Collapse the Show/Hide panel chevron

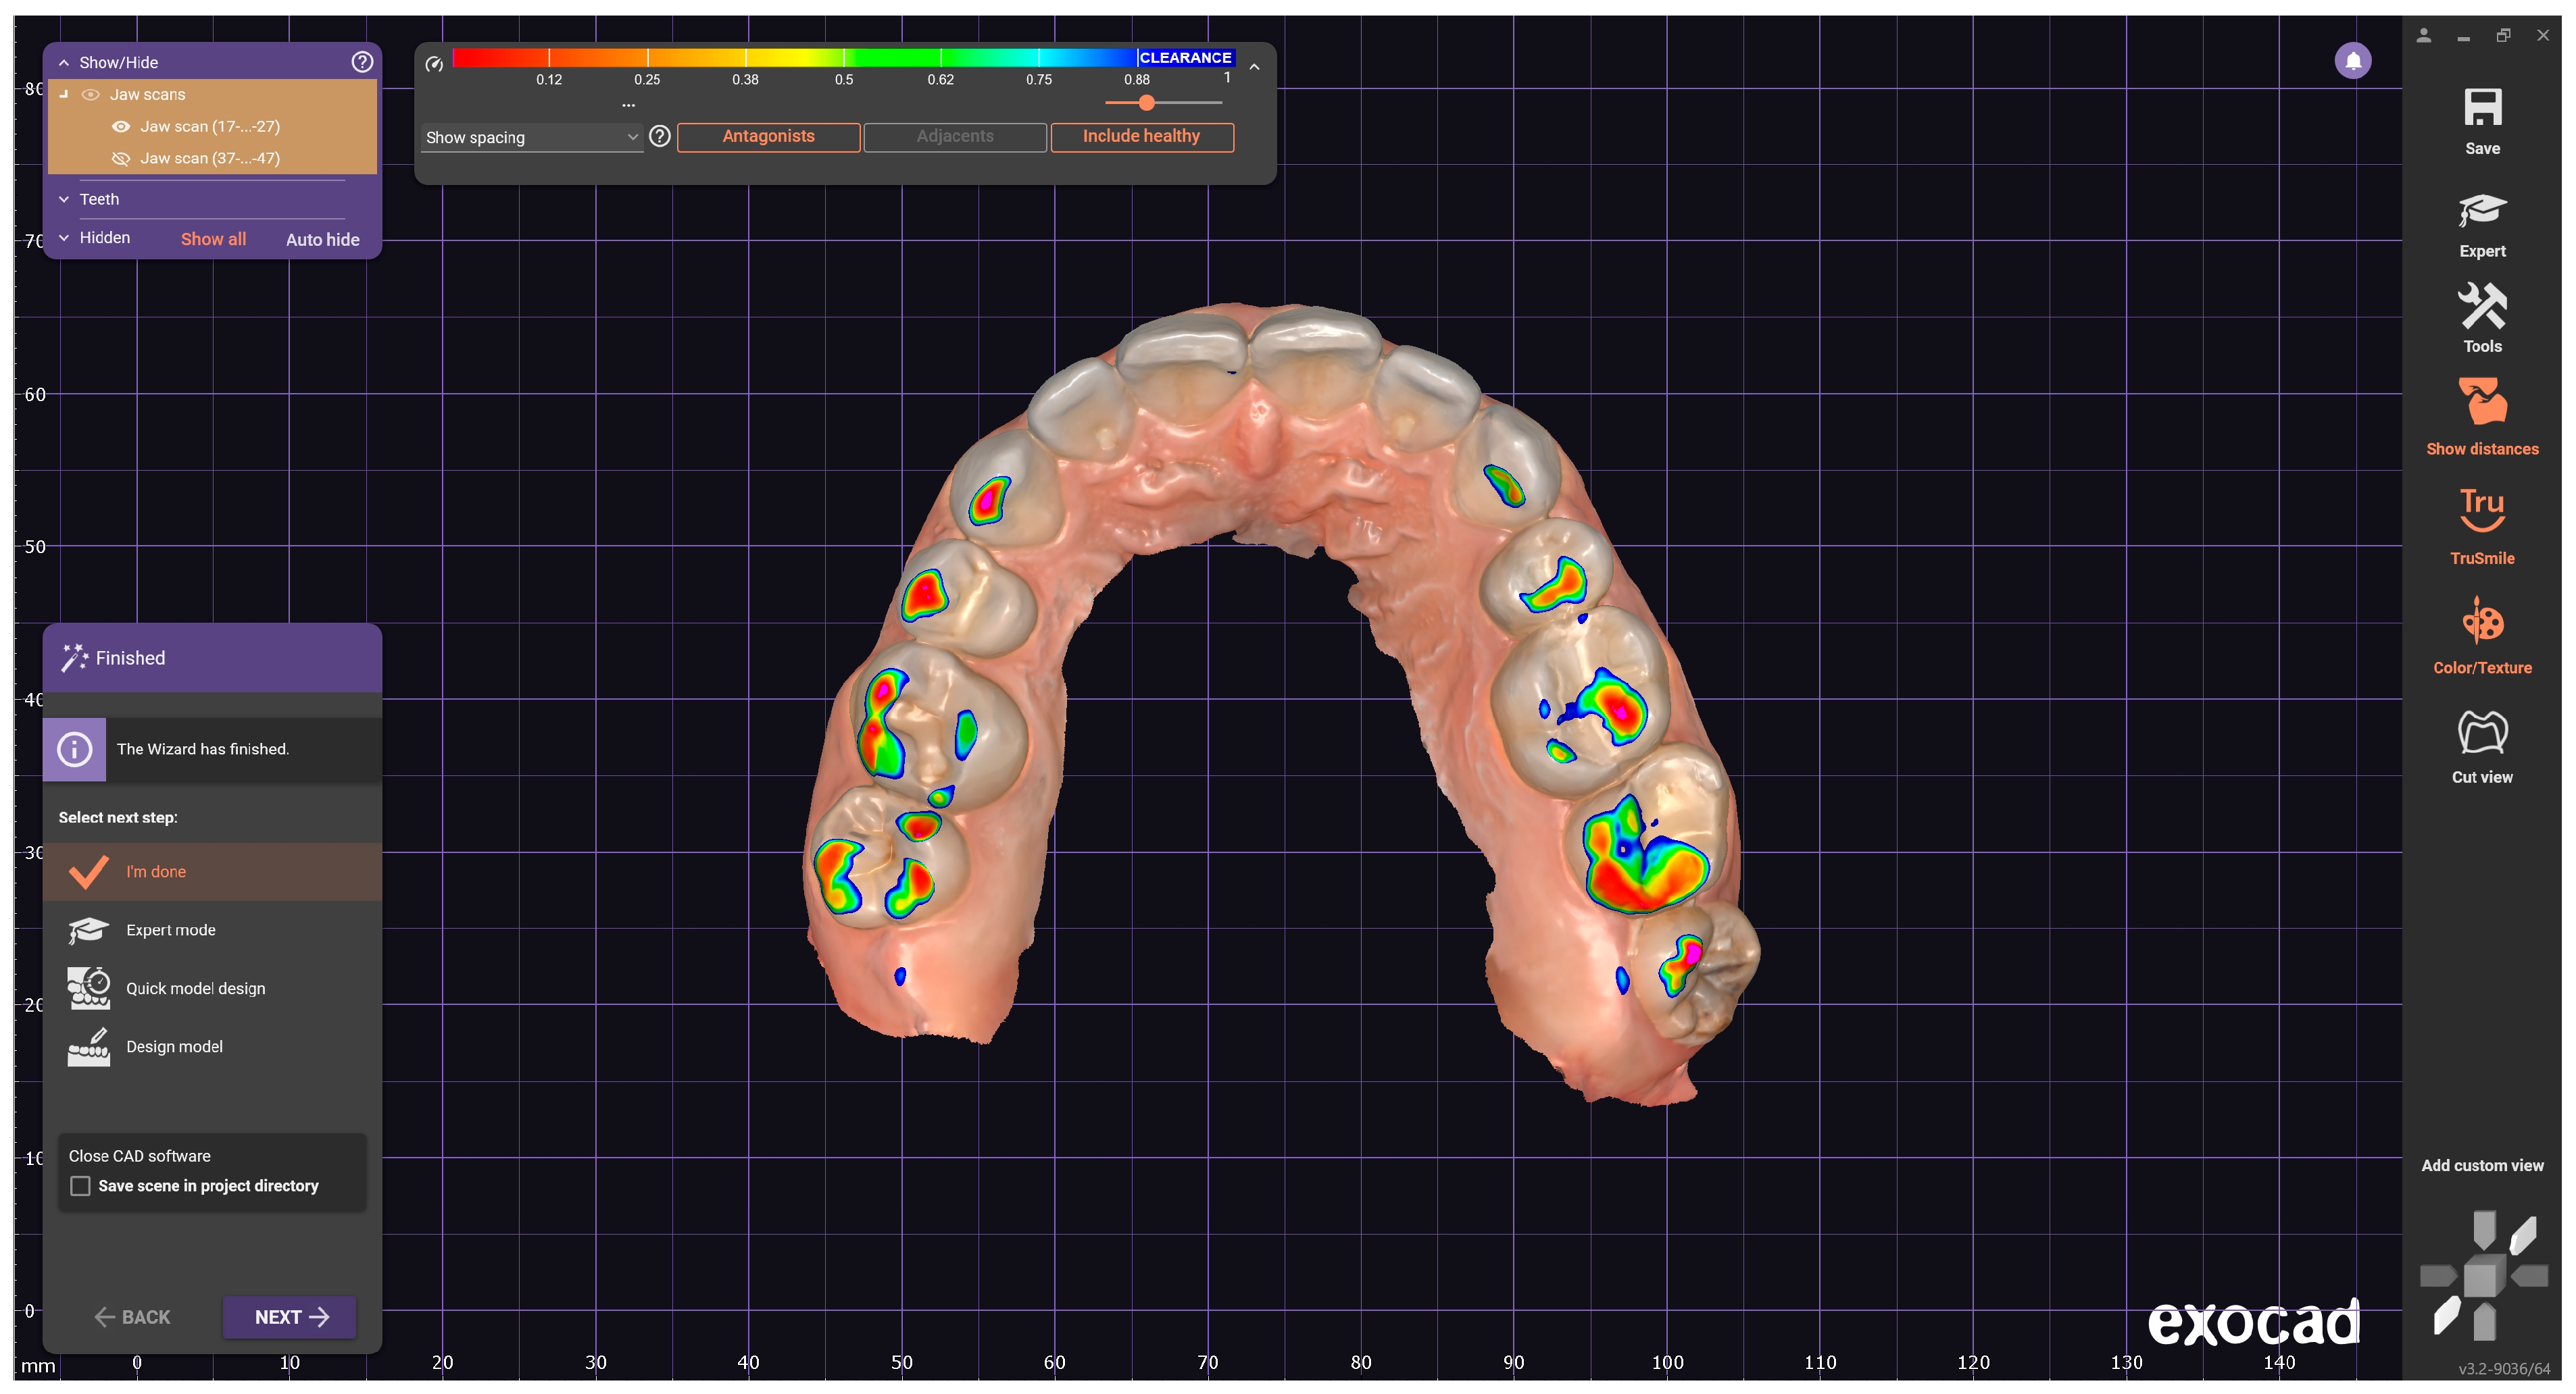64,63
